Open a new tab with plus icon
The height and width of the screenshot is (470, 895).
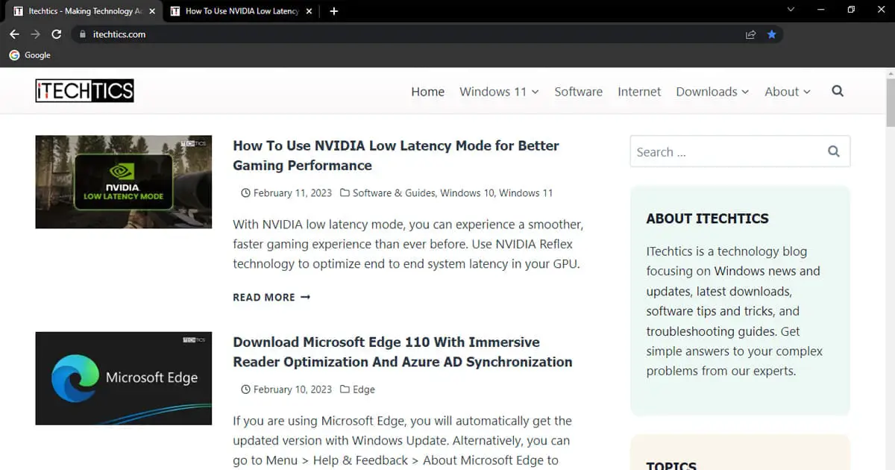click(x=333, y=11)
